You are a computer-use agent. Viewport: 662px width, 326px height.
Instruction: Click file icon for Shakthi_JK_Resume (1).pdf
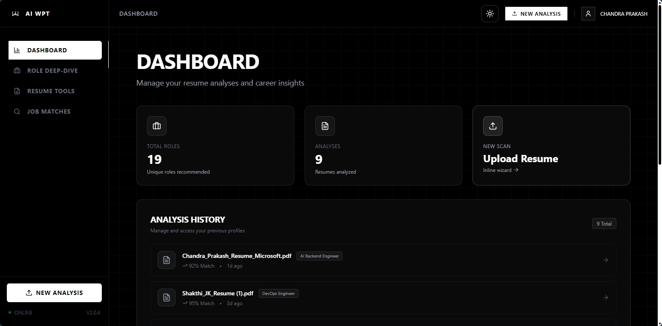(167, 297)
